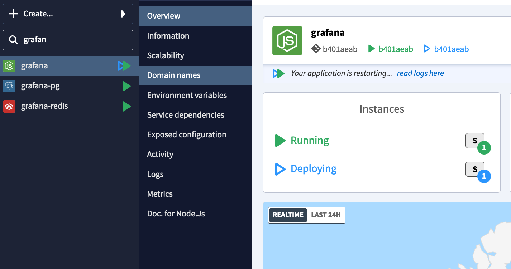This screenshot has height=269, width=511.
Task: Open the Exposed configuration menu item
Action: pyautogui.click(x=195, y=134)
